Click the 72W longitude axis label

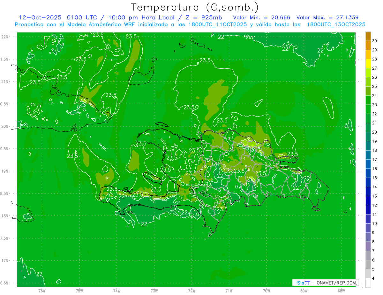tap(191, 291)
